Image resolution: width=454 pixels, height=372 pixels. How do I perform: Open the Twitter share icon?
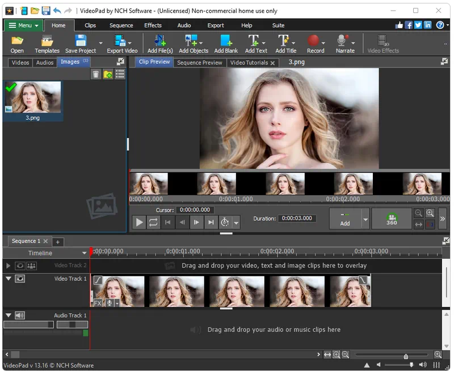point(418,25)
